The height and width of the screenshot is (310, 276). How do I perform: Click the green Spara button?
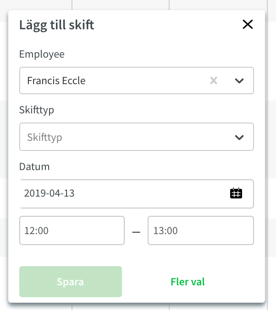click(x=71, y=282)
